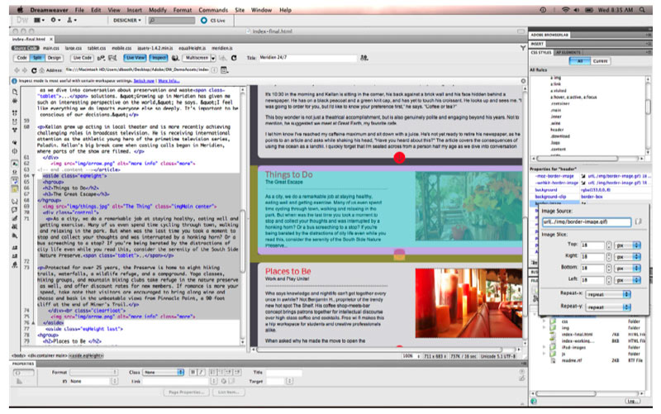Image resolution: width=661 pixels, height=414 pixels.
Task: Switch to Code view
Action: point(22,58)
